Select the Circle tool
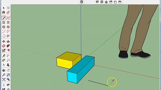The height and width of the screenshot is (90, 161). point(4,27)
